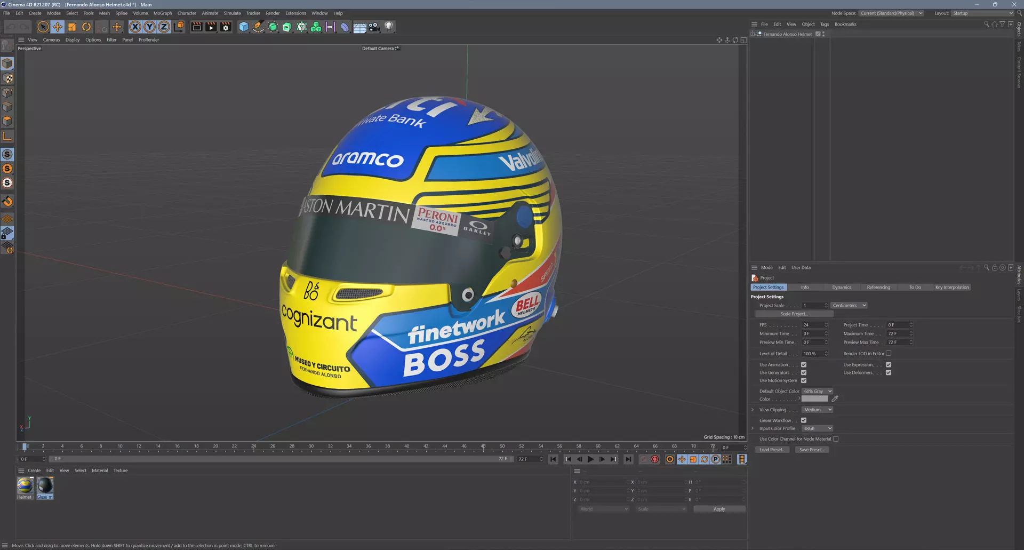Toggle Use Motion System checkbox

click(x=804, y=381)
